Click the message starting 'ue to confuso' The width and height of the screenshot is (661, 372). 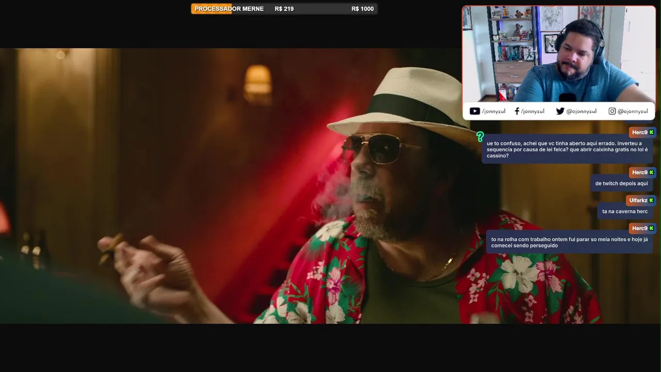(x=567, y=149)
